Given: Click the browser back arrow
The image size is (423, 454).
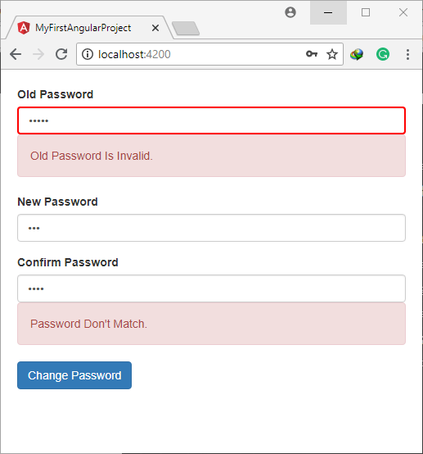Looking at the screenshot, I should (x=16, y=54).
